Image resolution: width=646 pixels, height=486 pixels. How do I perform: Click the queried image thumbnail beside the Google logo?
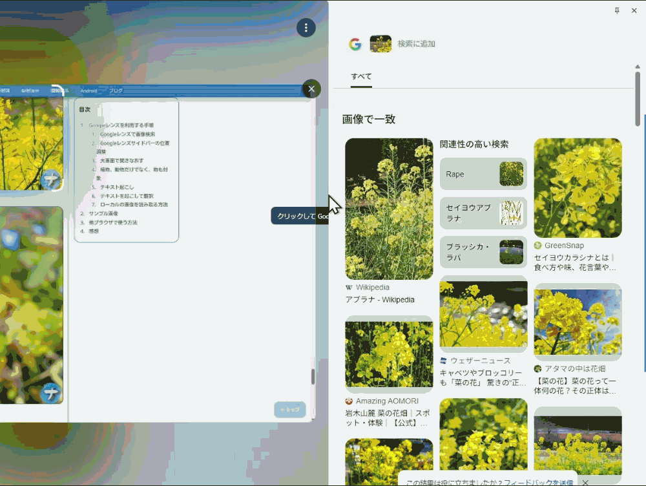point(380,43)
